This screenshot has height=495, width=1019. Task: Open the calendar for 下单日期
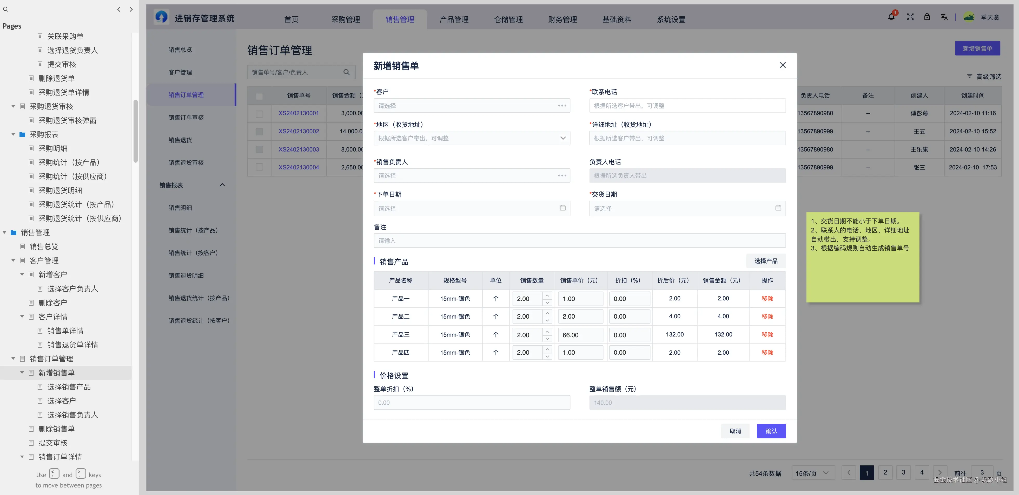coord(562,208)
